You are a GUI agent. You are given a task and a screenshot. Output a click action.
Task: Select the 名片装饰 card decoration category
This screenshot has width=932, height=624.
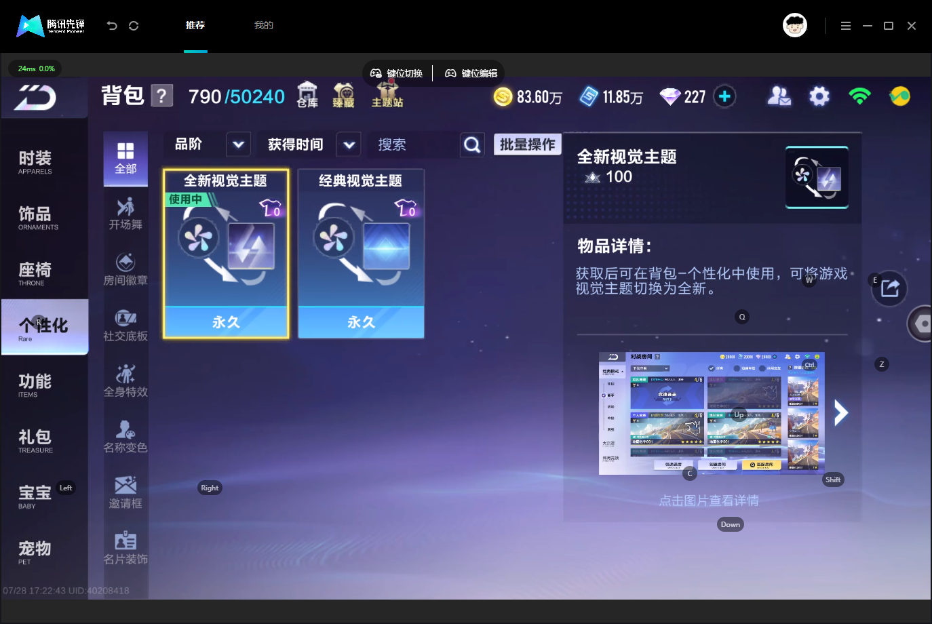pos(125,549)
